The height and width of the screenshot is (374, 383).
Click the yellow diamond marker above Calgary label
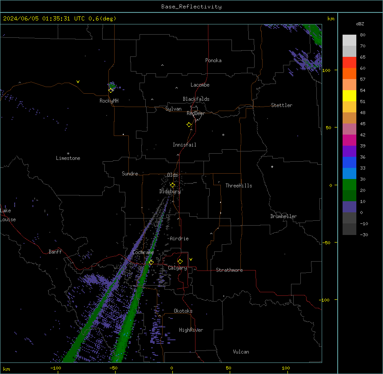[180, 262]
